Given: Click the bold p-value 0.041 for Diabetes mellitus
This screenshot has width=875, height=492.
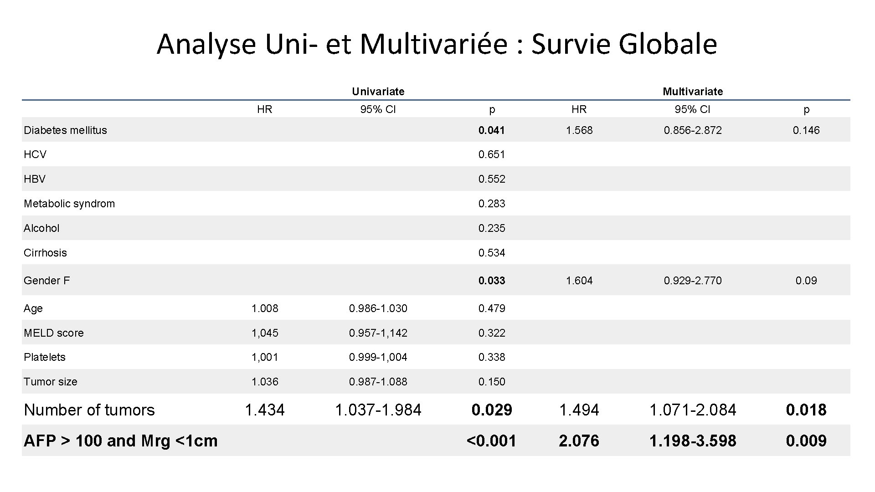Looking at the screenshot, I should [491, 130].
